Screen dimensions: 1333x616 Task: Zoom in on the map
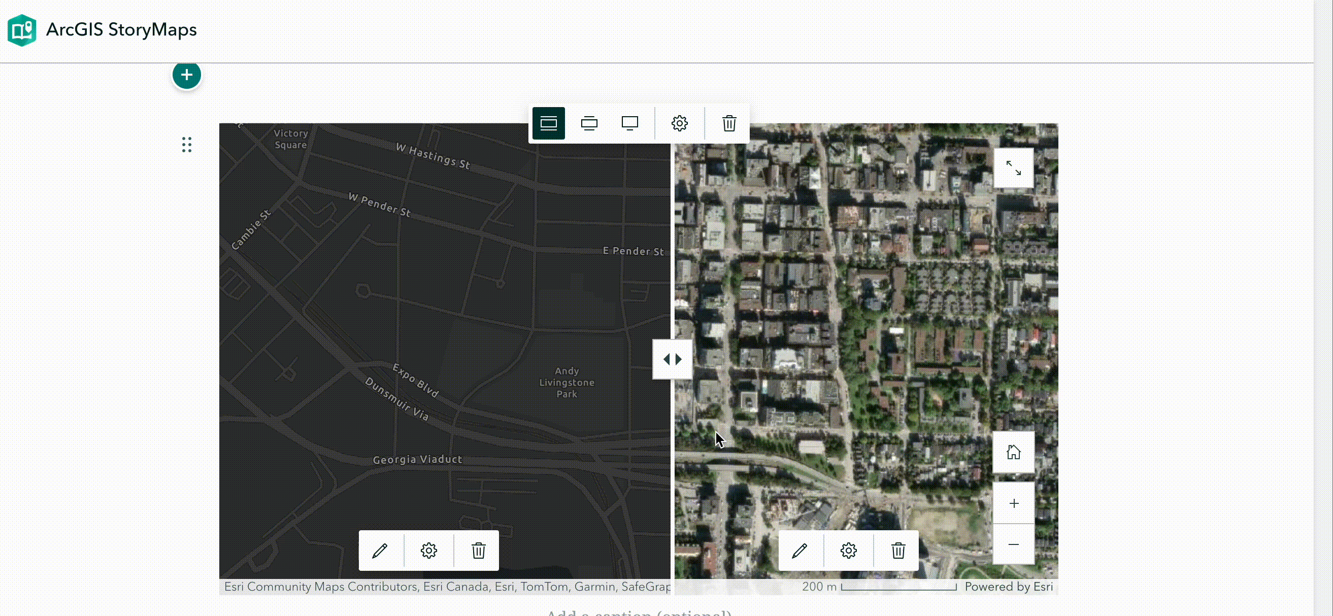(x=1013, y=503)
